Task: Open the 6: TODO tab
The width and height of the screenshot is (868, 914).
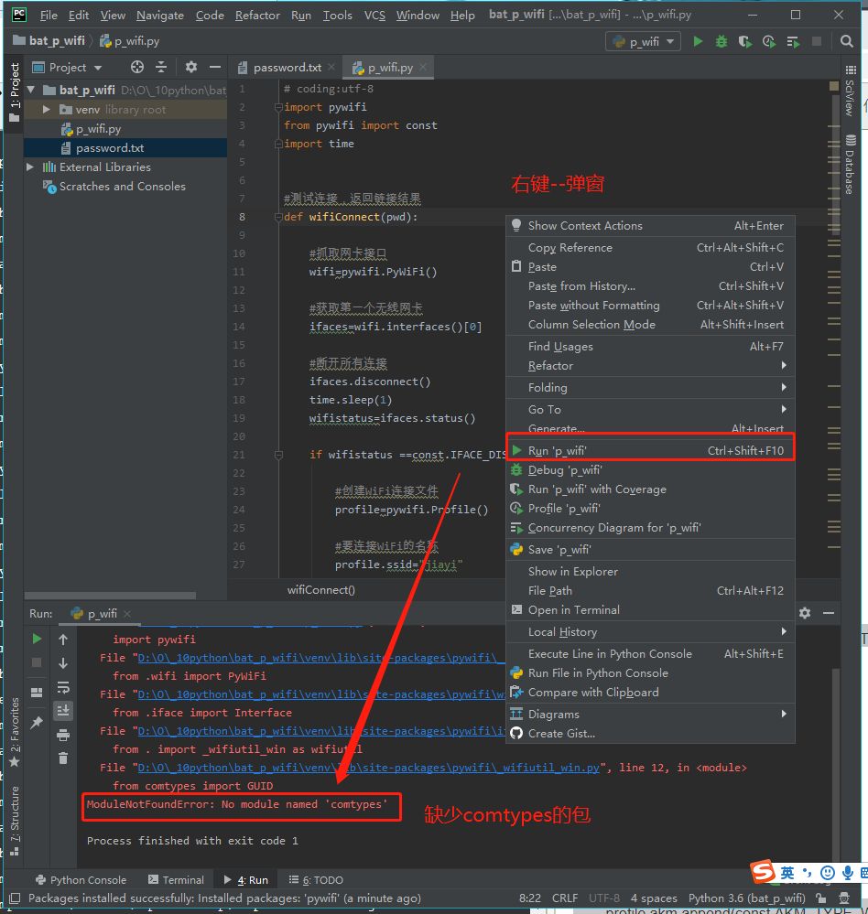Action: point(316,879)
